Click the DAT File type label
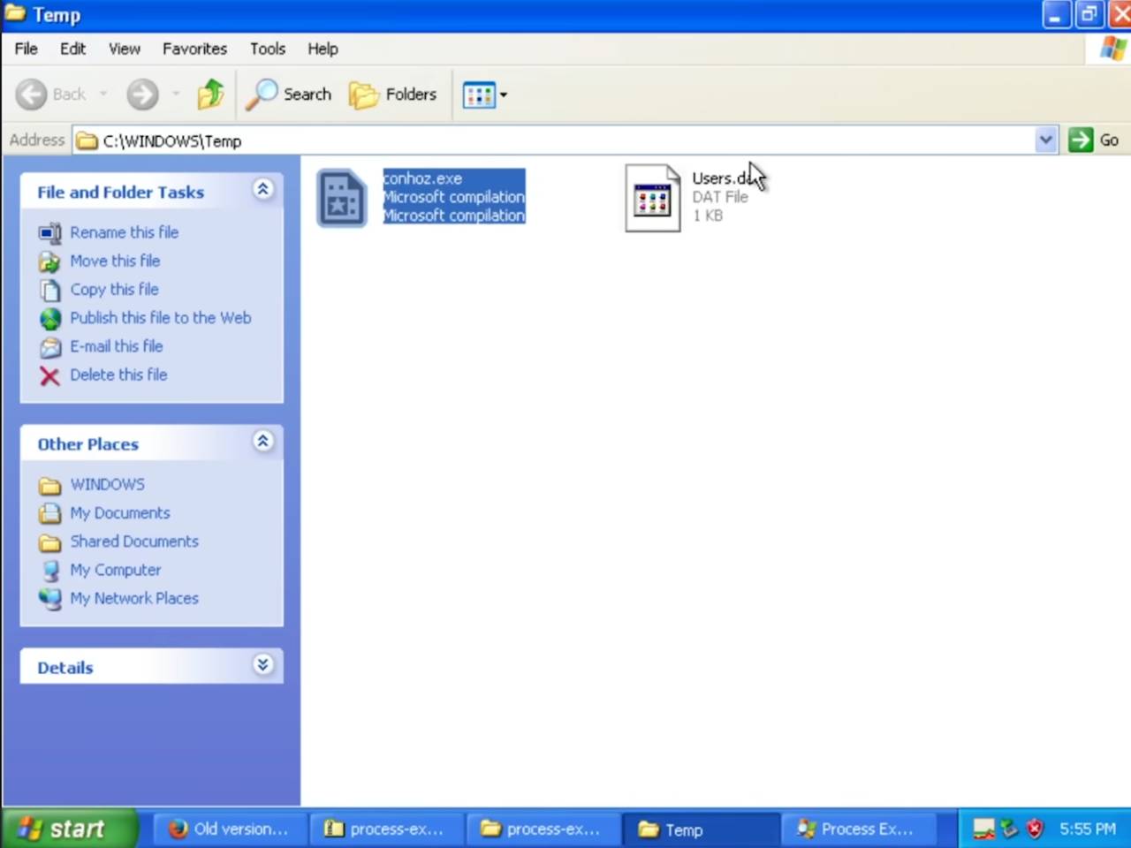Image resolution: width=1131 pixels, height=848 pixels. (720, 197)
